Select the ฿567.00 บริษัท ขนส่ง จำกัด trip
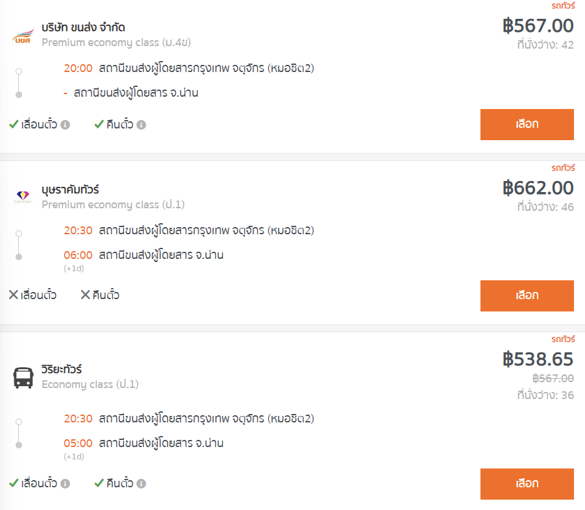This screenshot has width=585, height=510. coord(527,125)
